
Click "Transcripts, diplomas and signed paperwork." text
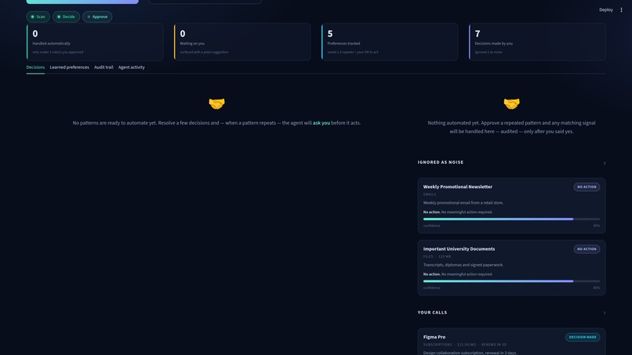pyautogui.click(x=463, y=265)
